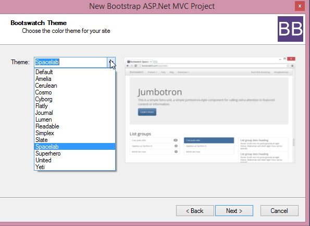Click the purple BB logo icon
Screen dimensions: 310x226
tap(290, 29)
